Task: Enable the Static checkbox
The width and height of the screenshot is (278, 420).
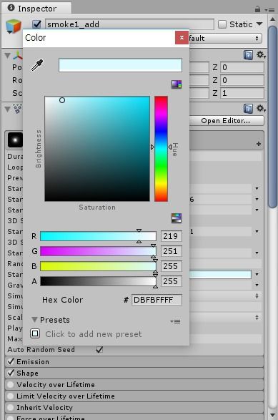Action: pos(222,24)
